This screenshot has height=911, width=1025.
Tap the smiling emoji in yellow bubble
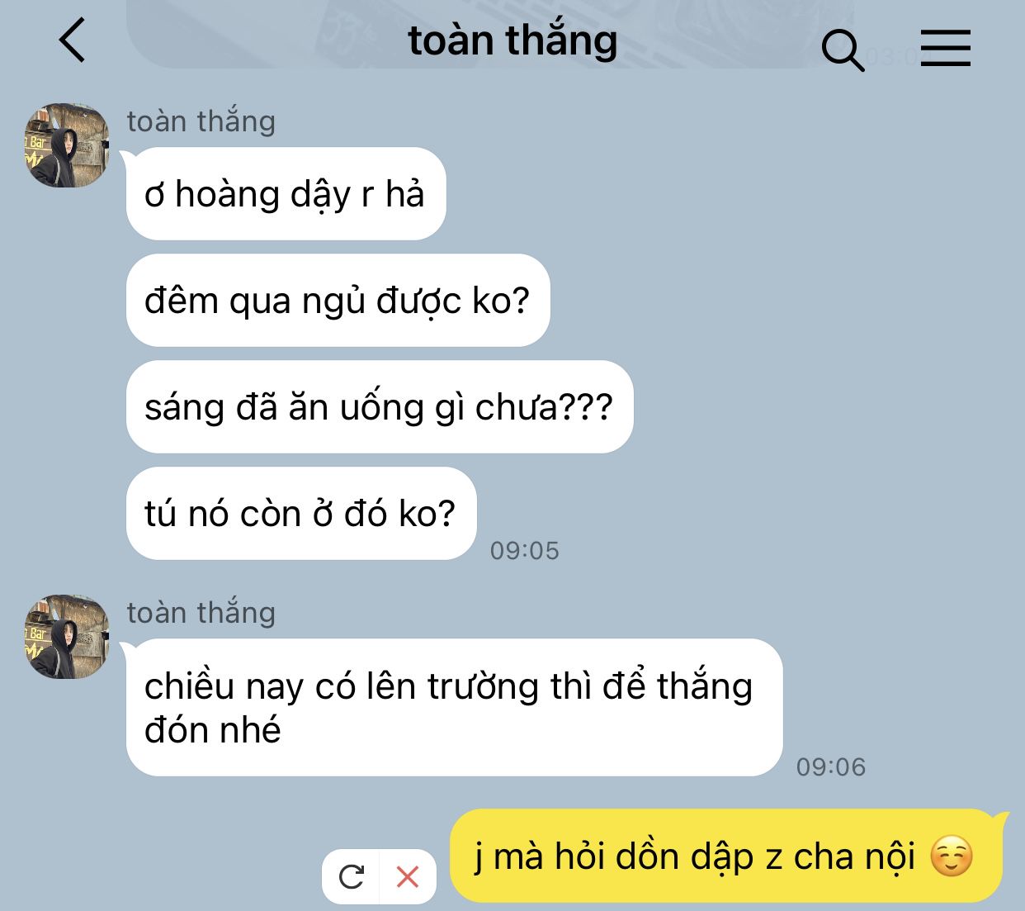tap(952, 856)
